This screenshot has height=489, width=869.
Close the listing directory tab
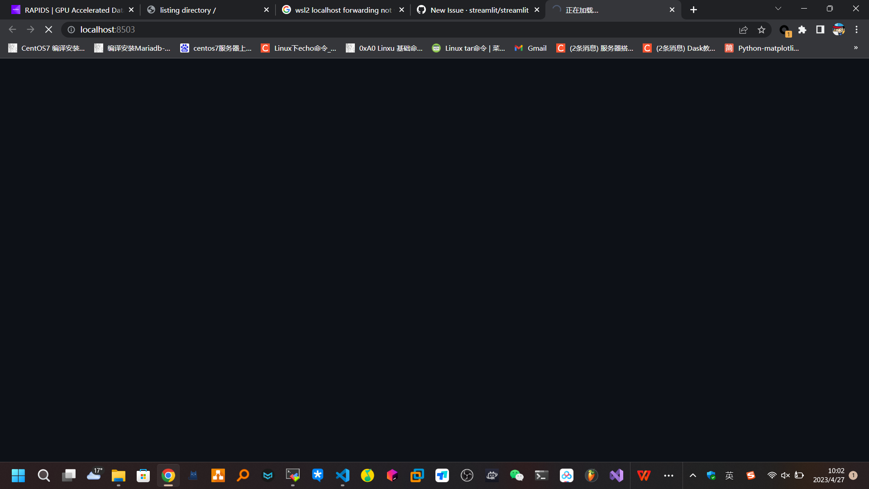(x=266, y=10)
